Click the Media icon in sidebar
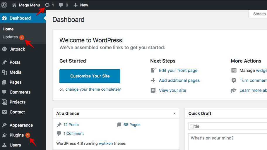This screenshot has width=267, height=150. click(x=4, y=72)
